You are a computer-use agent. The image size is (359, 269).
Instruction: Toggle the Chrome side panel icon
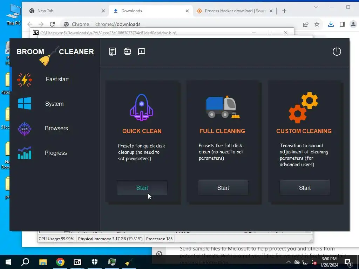point(342,24)
